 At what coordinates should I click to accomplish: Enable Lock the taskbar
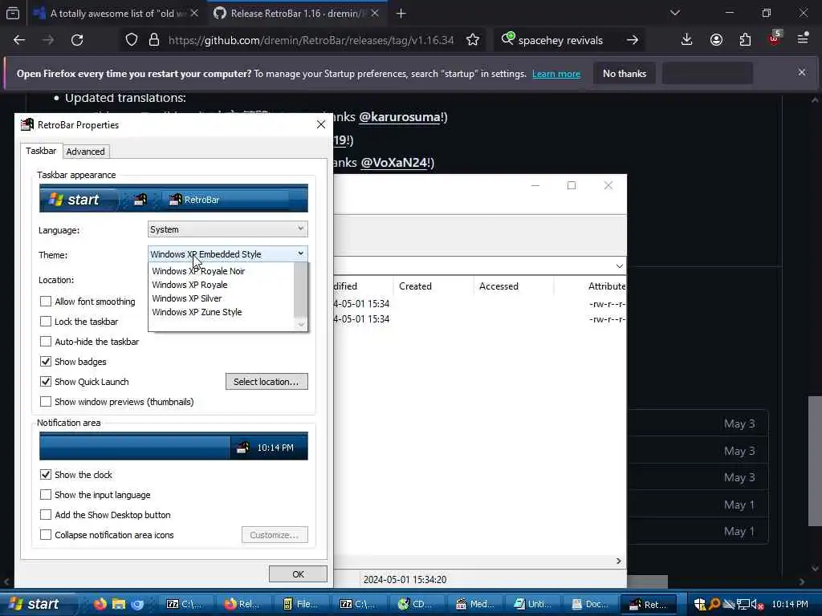(x=46, y=321)
